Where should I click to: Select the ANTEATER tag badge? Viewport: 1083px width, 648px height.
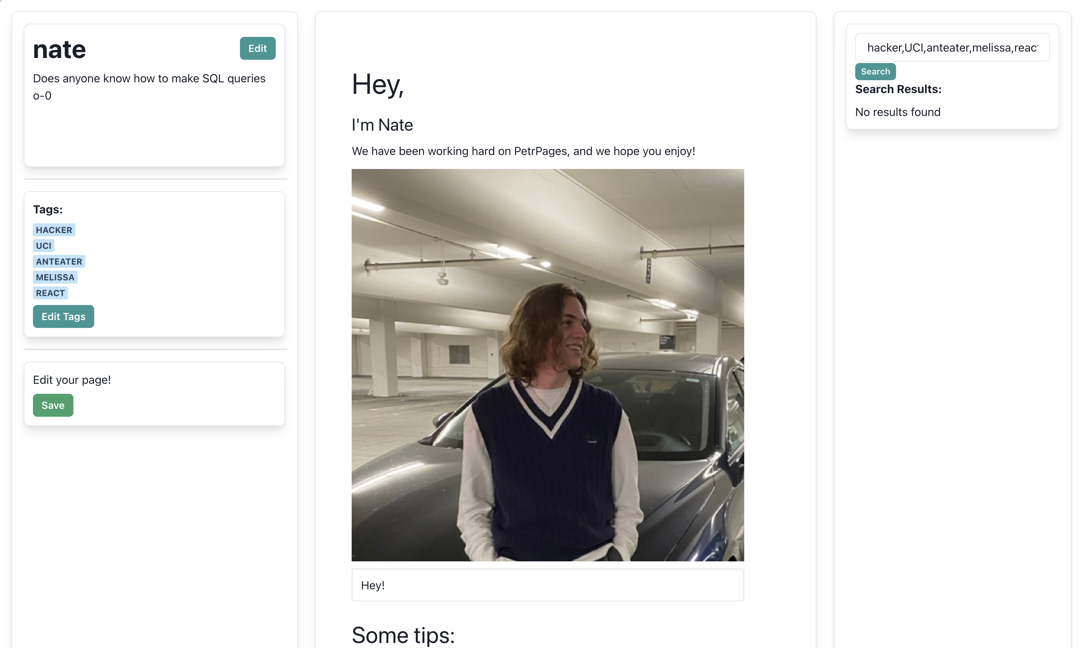click(x=58, y=261)
